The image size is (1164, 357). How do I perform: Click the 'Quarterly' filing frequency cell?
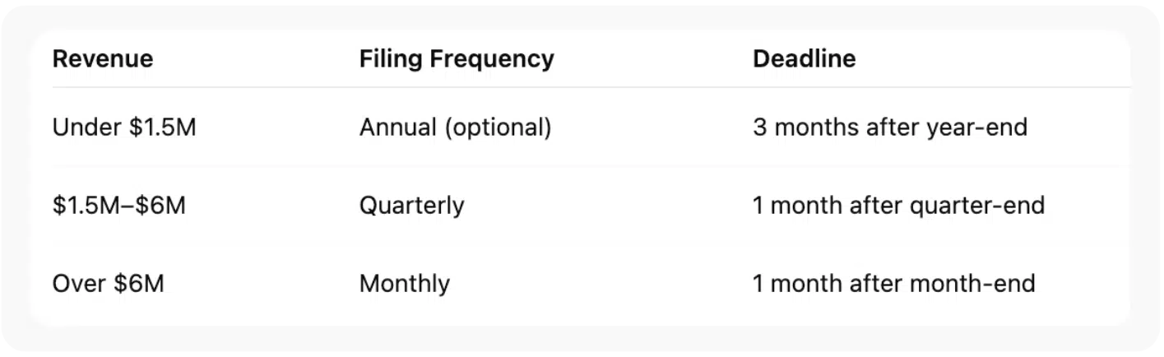(411, 205)
